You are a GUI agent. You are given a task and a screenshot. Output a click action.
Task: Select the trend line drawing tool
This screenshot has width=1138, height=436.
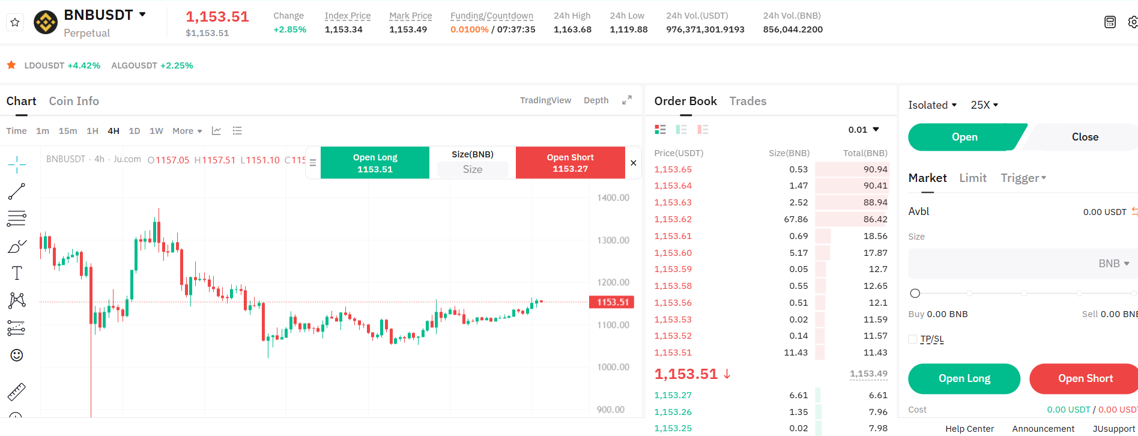click(16, 192)
